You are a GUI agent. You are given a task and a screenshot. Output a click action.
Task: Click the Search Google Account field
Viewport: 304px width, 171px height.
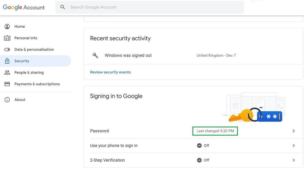127,7
